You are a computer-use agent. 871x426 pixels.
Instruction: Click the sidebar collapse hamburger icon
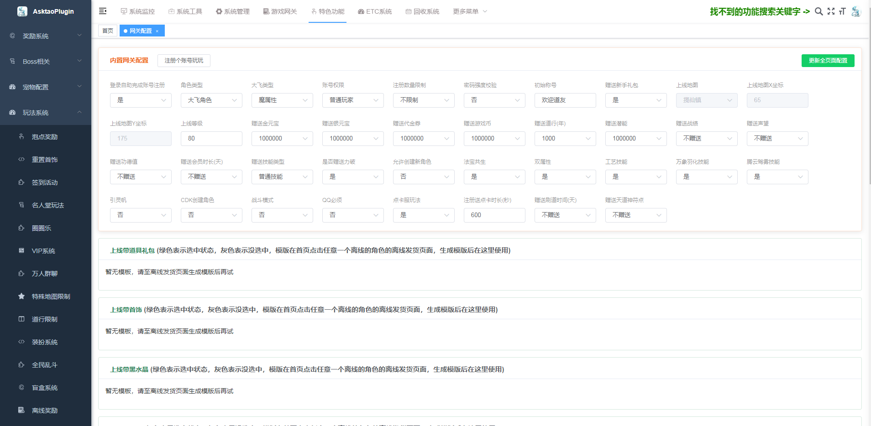coord(103,11)
